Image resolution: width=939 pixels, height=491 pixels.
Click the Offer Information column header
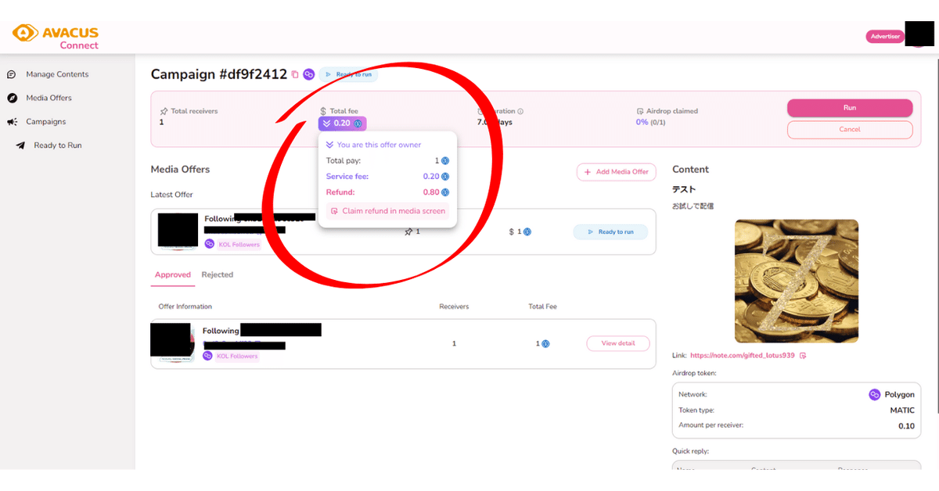tap(185, 306)
